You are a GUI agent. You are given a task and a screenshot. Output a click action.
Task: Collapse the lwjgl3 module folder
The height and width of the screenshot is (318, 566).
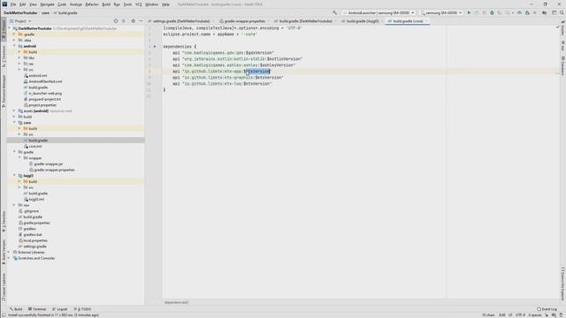tap(14, 176)
